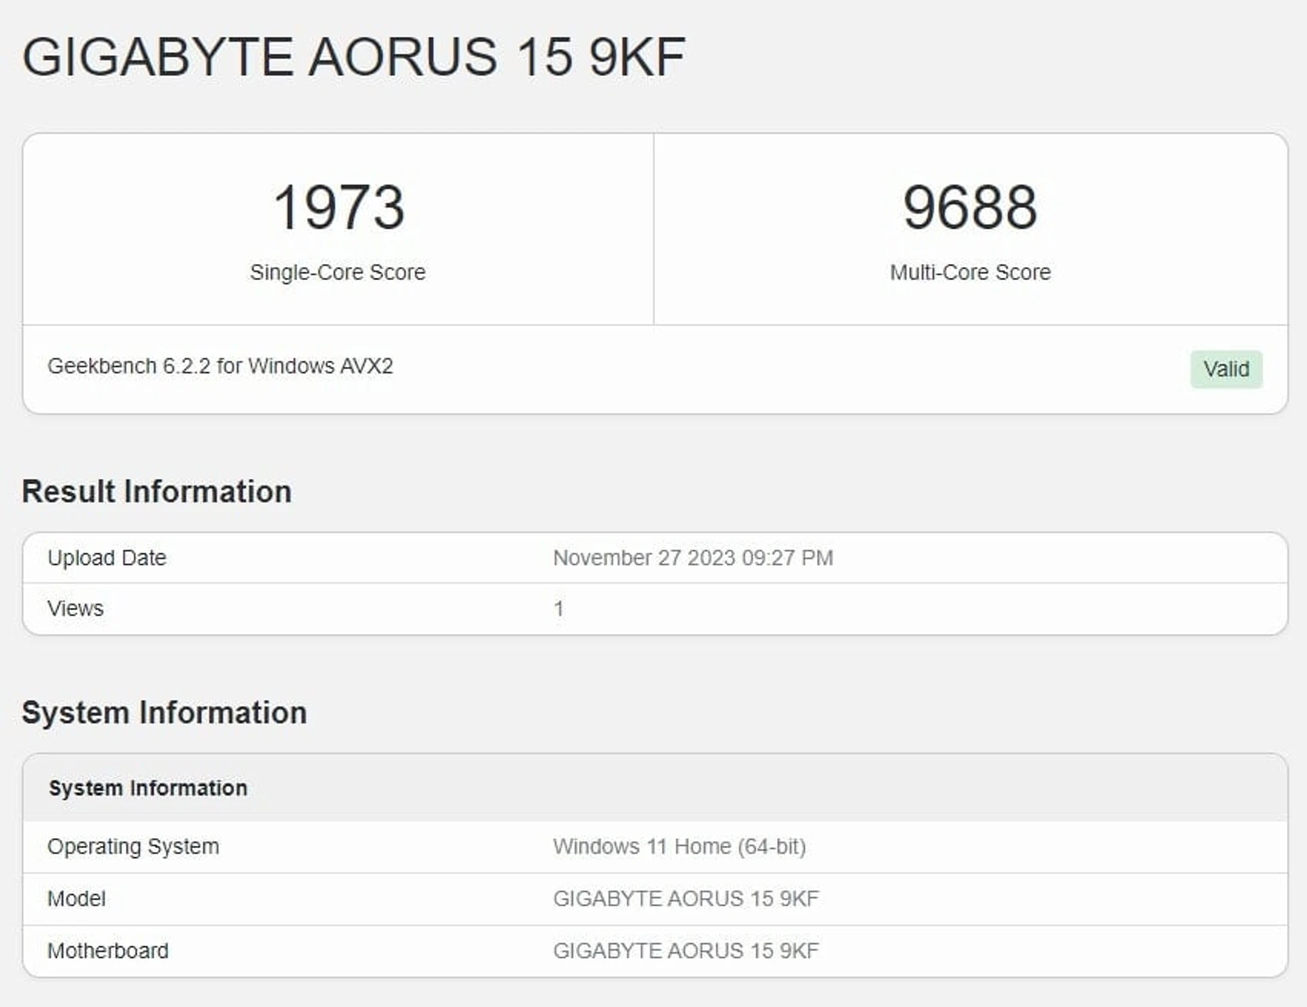The image size is (1307, 1007).
Task: Click the Result Information heading
Action: [157, 491]
